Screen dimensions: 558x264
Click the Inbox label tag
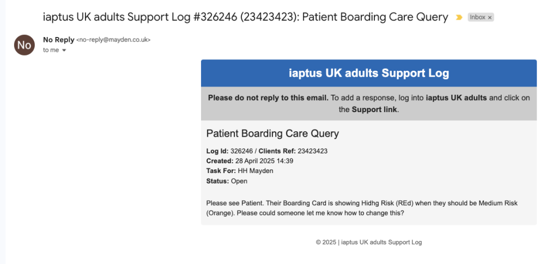(477, 17)
